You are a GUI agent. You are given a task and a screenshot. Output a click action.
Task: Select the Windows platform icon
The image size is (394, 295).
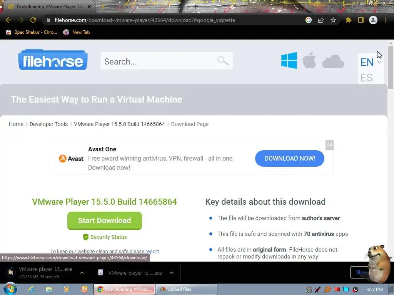tap(289, 60)
